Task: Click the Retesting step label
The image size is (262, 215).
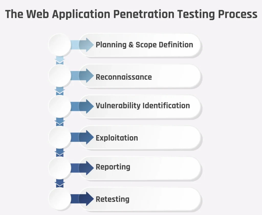Action: 113,199
